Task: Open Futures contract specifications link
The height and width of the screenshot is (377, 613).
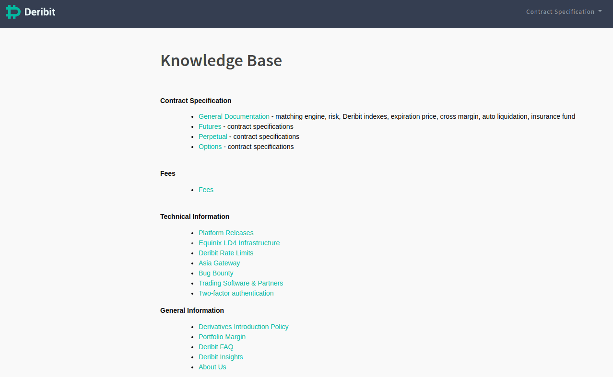Action: 210,126
